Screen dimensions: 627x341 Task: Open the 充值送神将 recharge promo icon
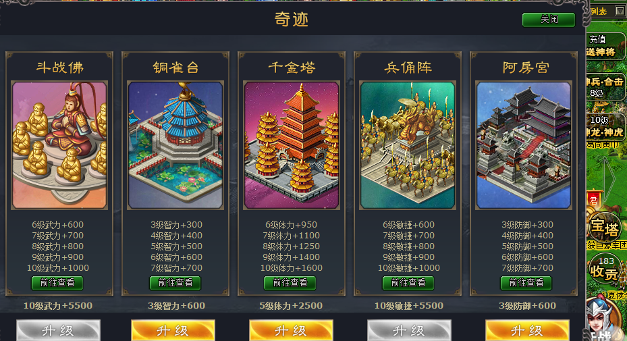tap(605, 46)
